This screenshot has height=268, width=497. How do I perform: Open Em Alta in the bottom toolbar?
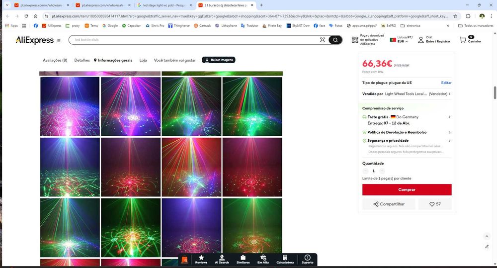coord(263,259)
